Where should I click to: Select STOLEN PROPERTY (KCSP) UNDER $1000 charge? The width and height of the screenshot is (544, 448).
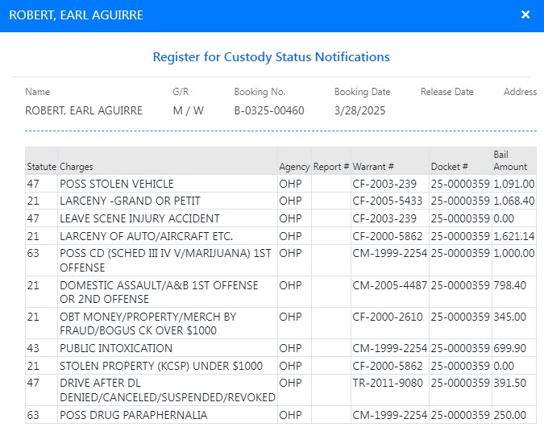(x=161, y=366)
